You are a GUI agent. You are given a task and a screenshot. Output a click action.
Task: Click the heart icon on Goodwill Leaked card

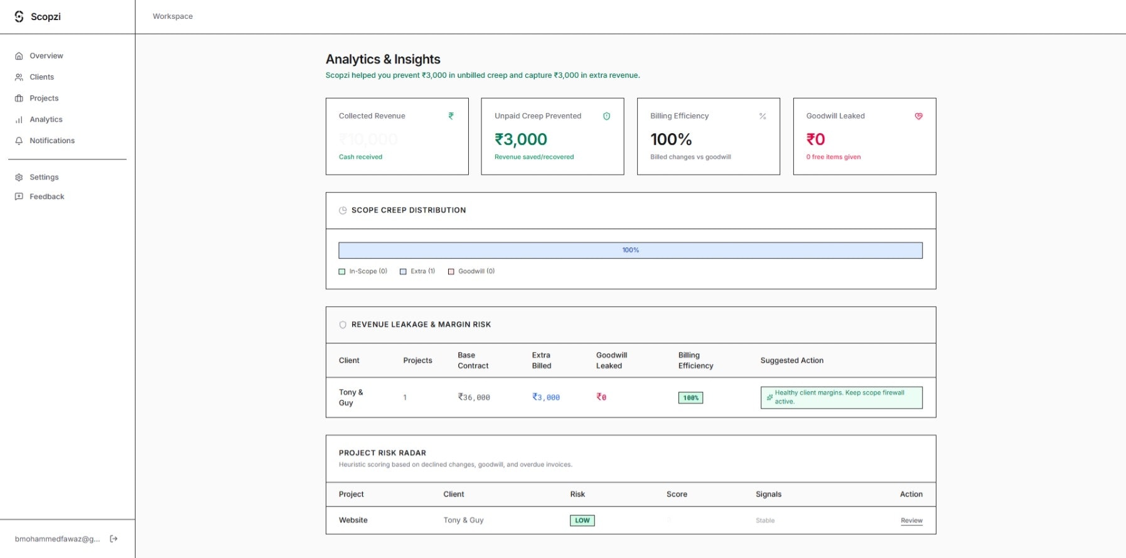(918, 116)
